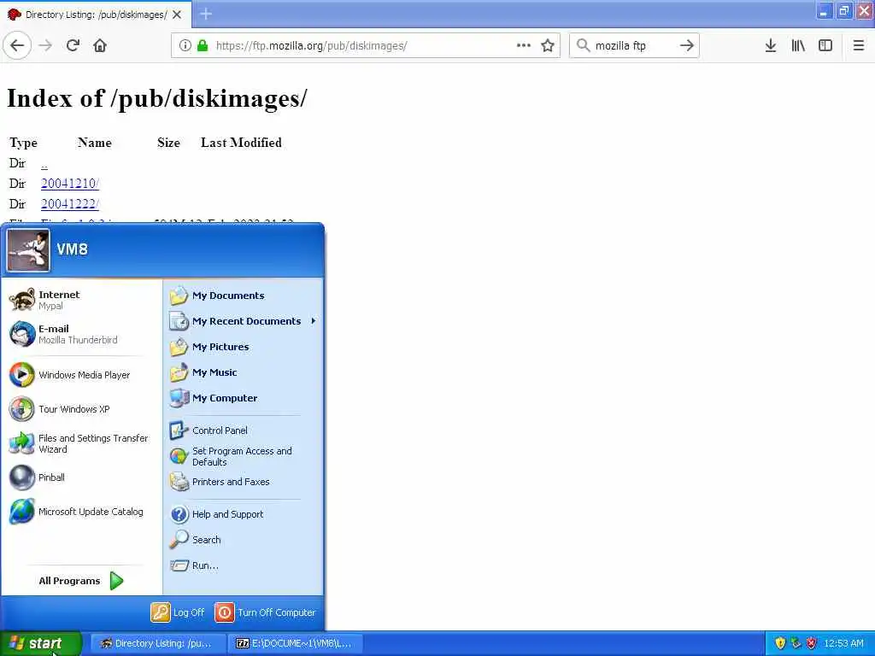
Task: Open My Music folder
Action: 244,372
